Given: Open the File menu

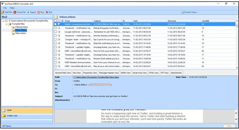Looking at the screenshot, I should pyautogui.click(x=5, y=8).
